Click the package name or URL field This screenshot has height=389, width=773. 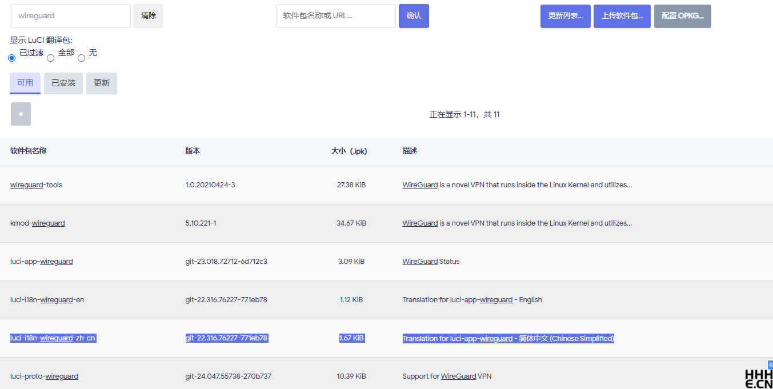pos(336,16)
